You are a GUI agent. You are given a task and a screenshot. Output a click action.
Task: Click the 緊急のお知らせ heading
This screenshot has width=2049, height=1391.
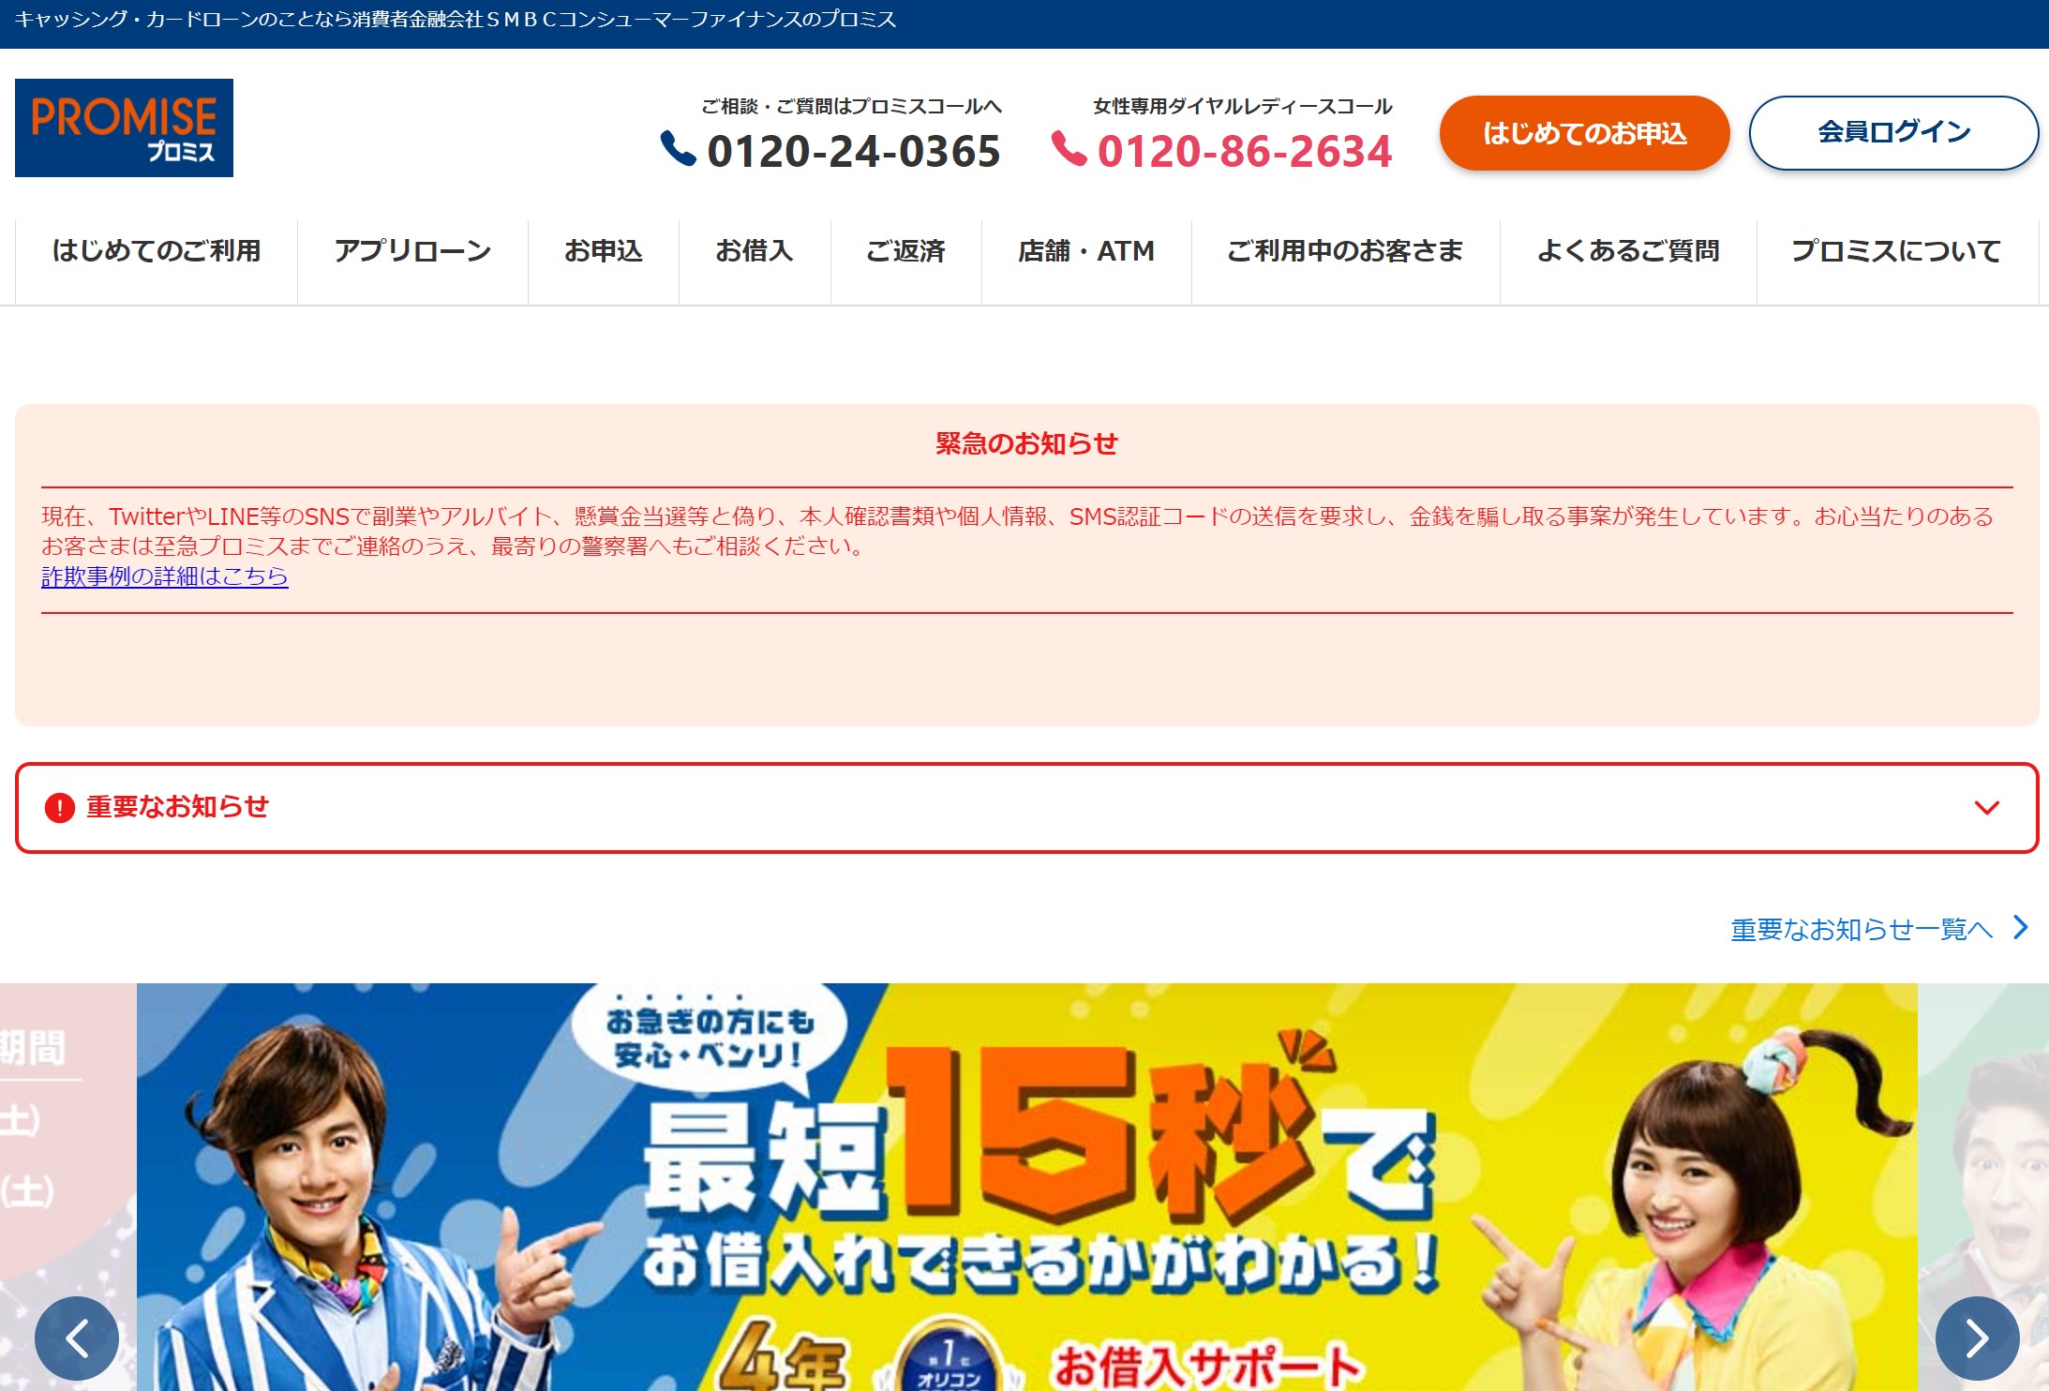[1026, 443]
